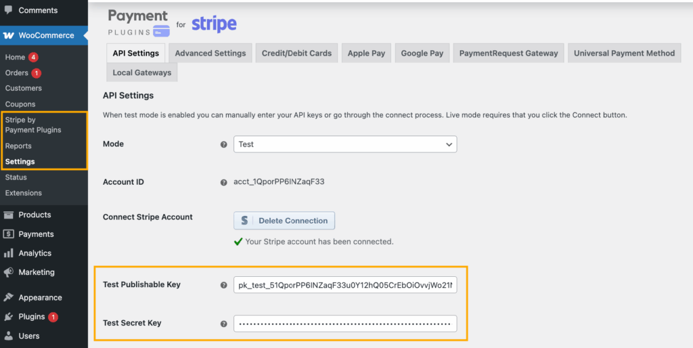693x348 pixels.
Task: Click the Payment Plugins logo
Action: pos(138,23)
